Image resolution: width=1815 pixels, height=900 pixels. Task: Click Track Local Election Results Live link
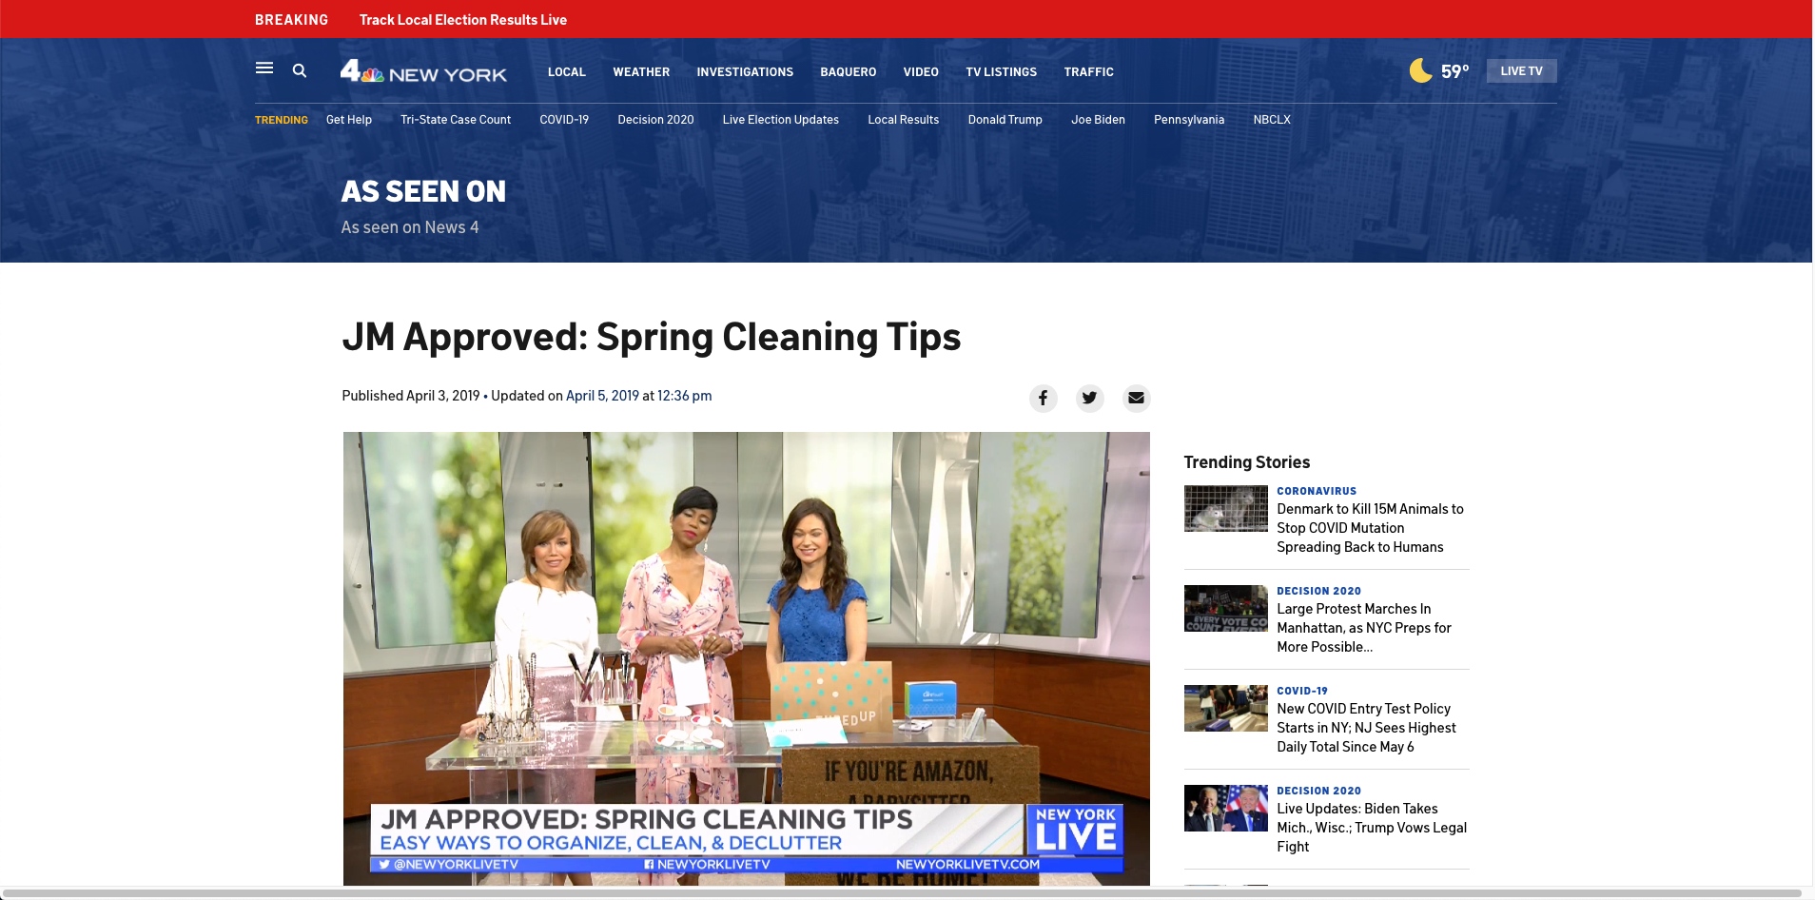462,20
